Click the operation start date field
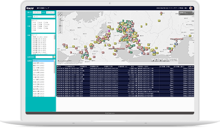 [x=37, y=12]
